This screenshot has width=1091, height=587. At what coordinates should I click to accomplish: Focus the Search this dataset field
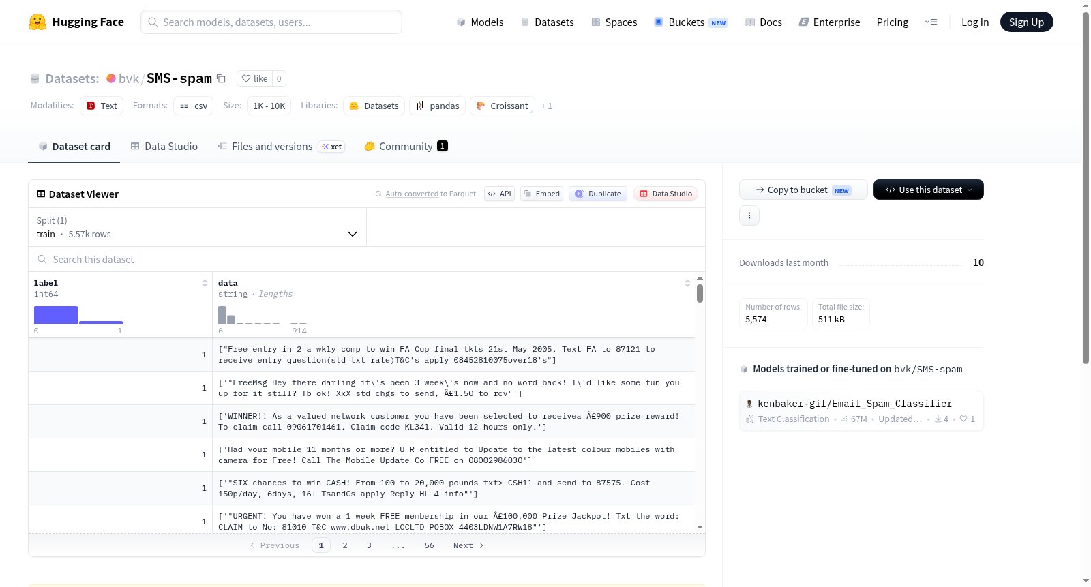coord(367,259)
